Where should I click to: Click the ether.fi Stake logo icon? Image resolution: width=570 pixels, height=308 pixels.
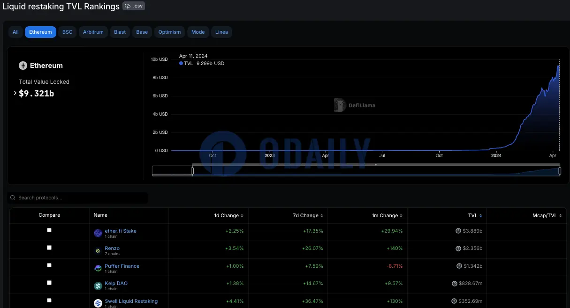coord(98,233)
